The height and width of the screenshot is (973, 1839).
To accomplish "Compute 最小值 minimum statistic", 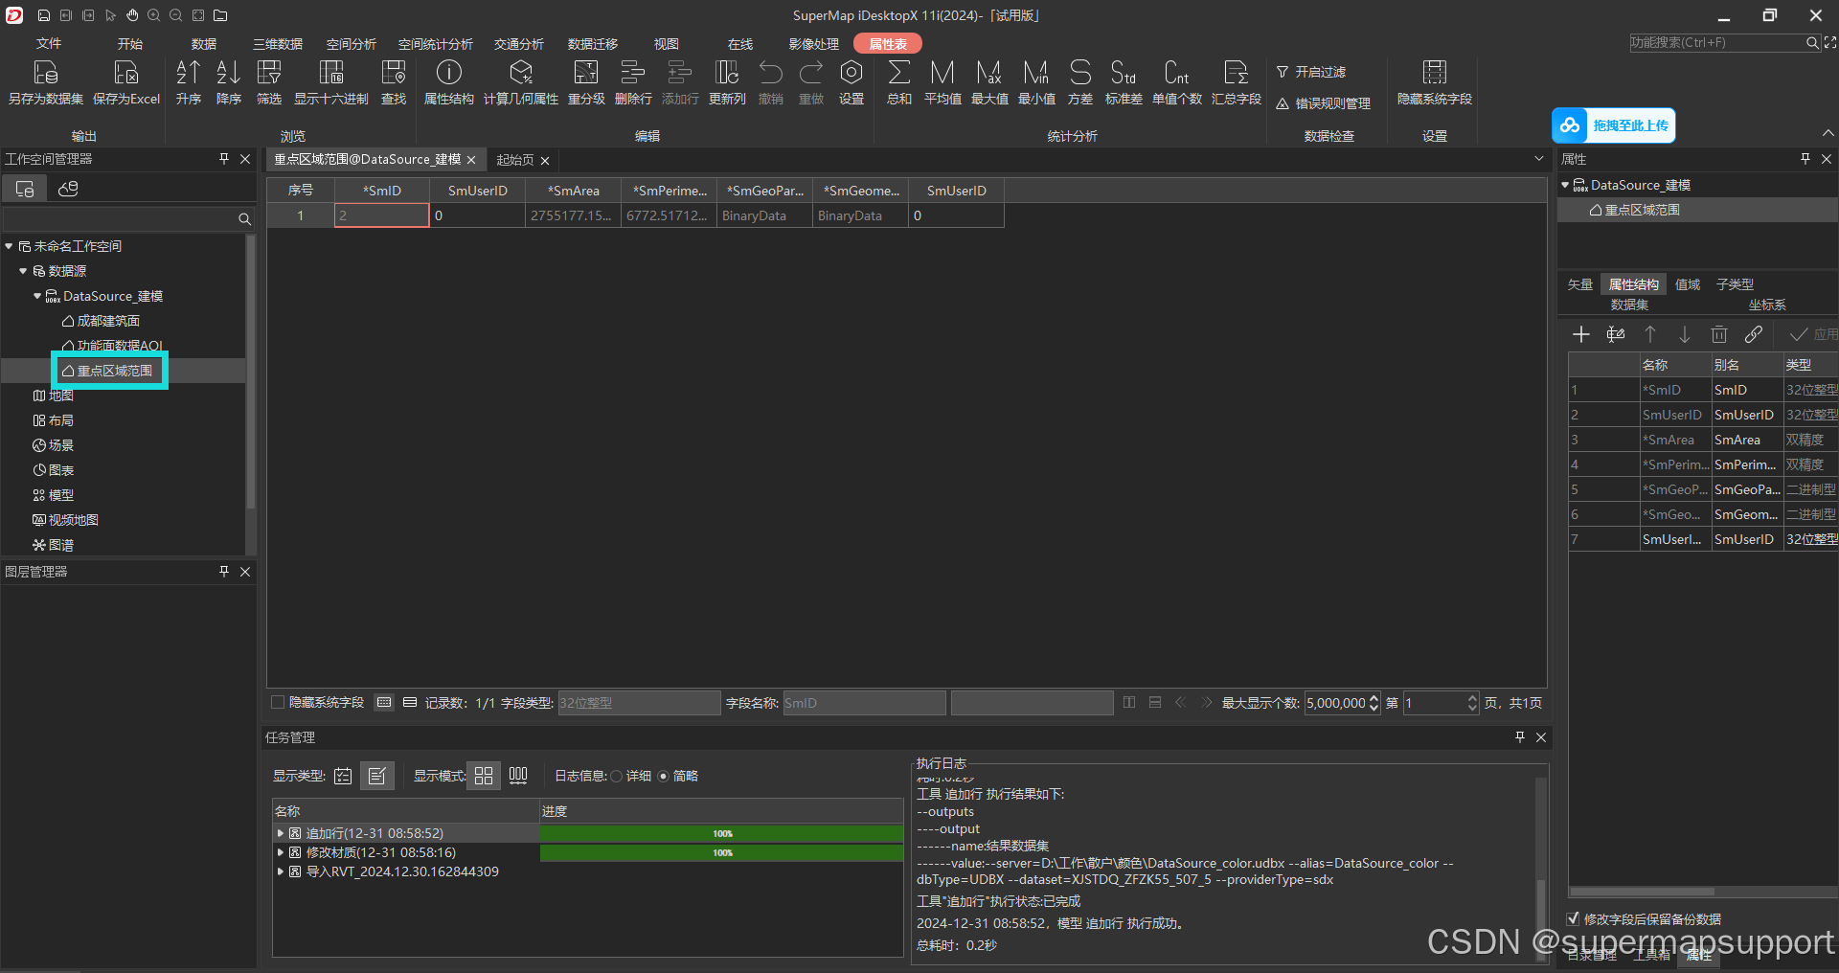I will [x=1036, y=73].
